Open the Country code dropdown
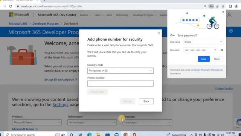Image resolution: width=241 pixels, height=136 pixels. click(x=120, y=71)
